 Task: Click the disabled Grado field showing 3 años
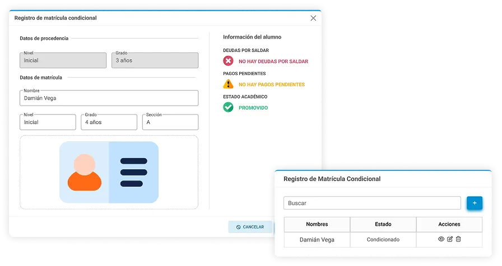pos(155,60)
